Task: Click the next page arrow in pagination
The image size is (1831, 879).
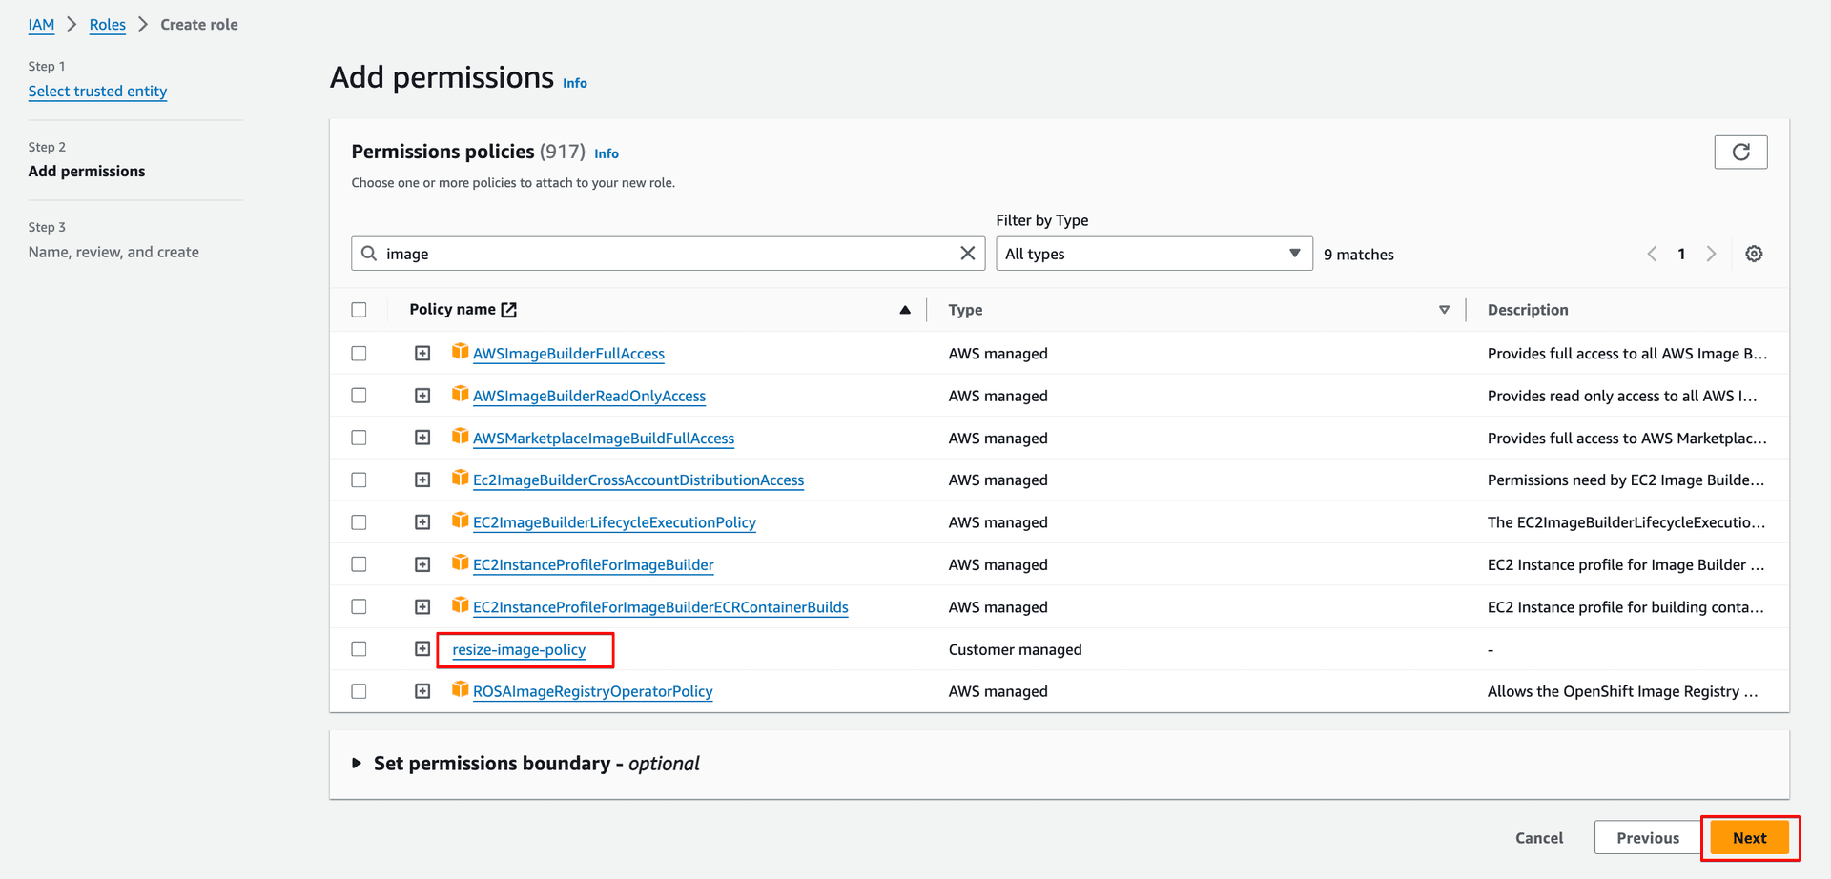Action: point(1712,254)
